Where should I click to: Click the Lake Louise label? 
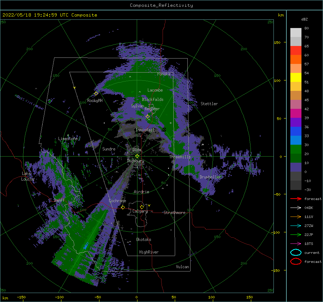28,176
